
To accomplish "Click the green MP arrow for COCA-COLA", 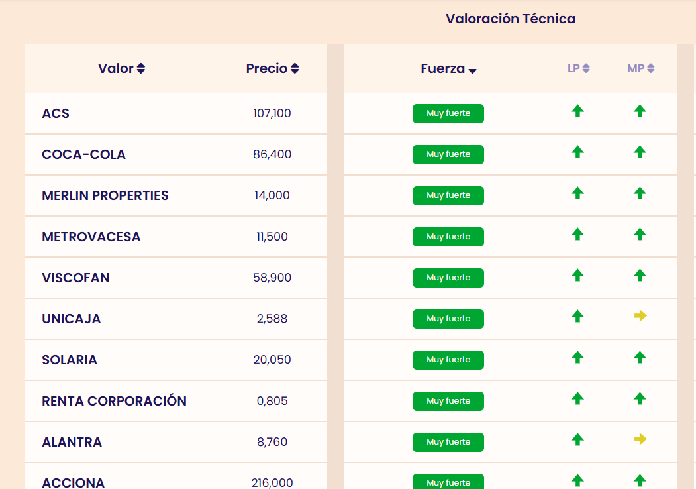I will [x=640, y=152].
